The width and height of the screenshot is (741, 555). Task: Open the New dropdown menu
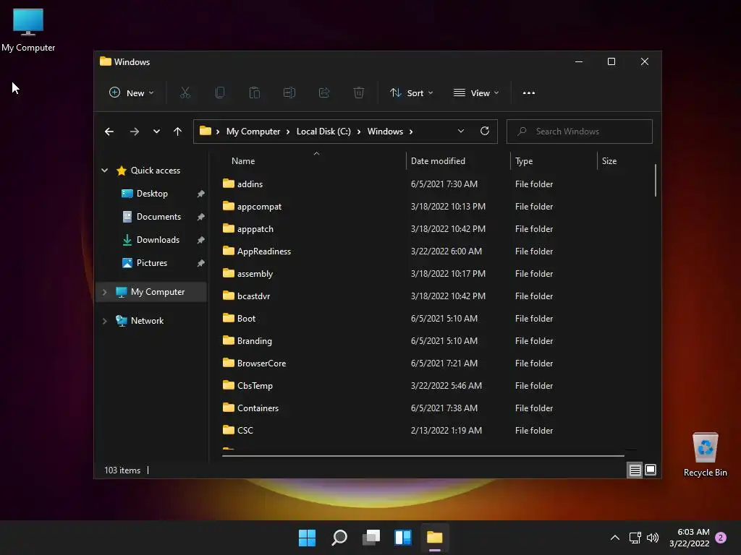tap(132, 93)
